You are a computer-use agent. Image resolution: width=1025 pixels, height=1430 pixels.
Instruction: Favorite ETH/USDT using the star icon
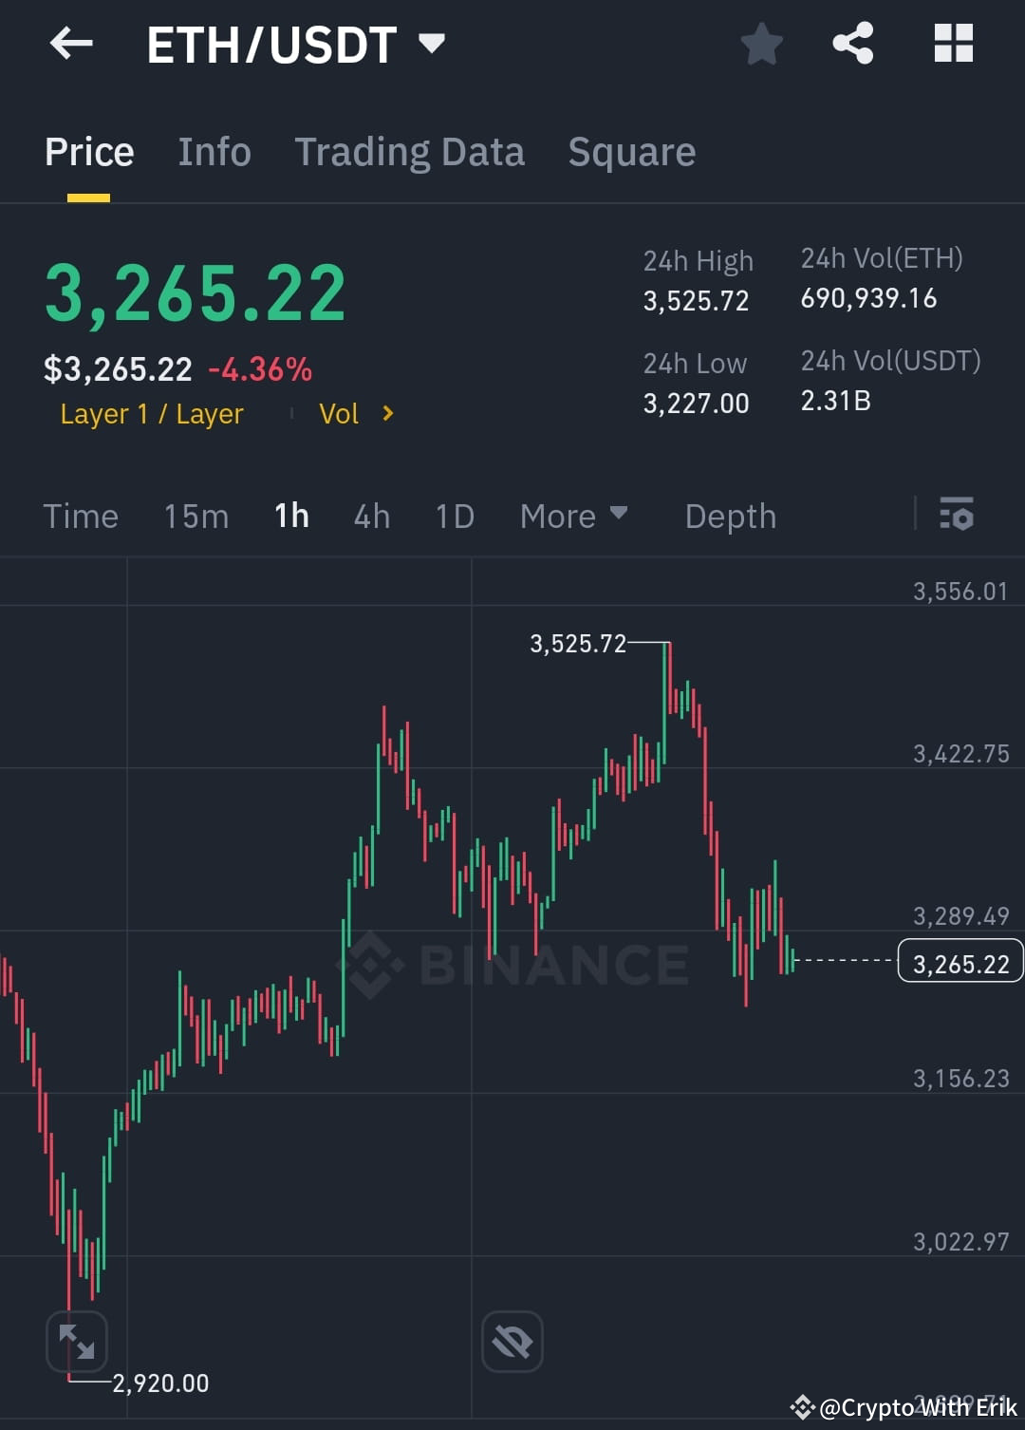762,43
